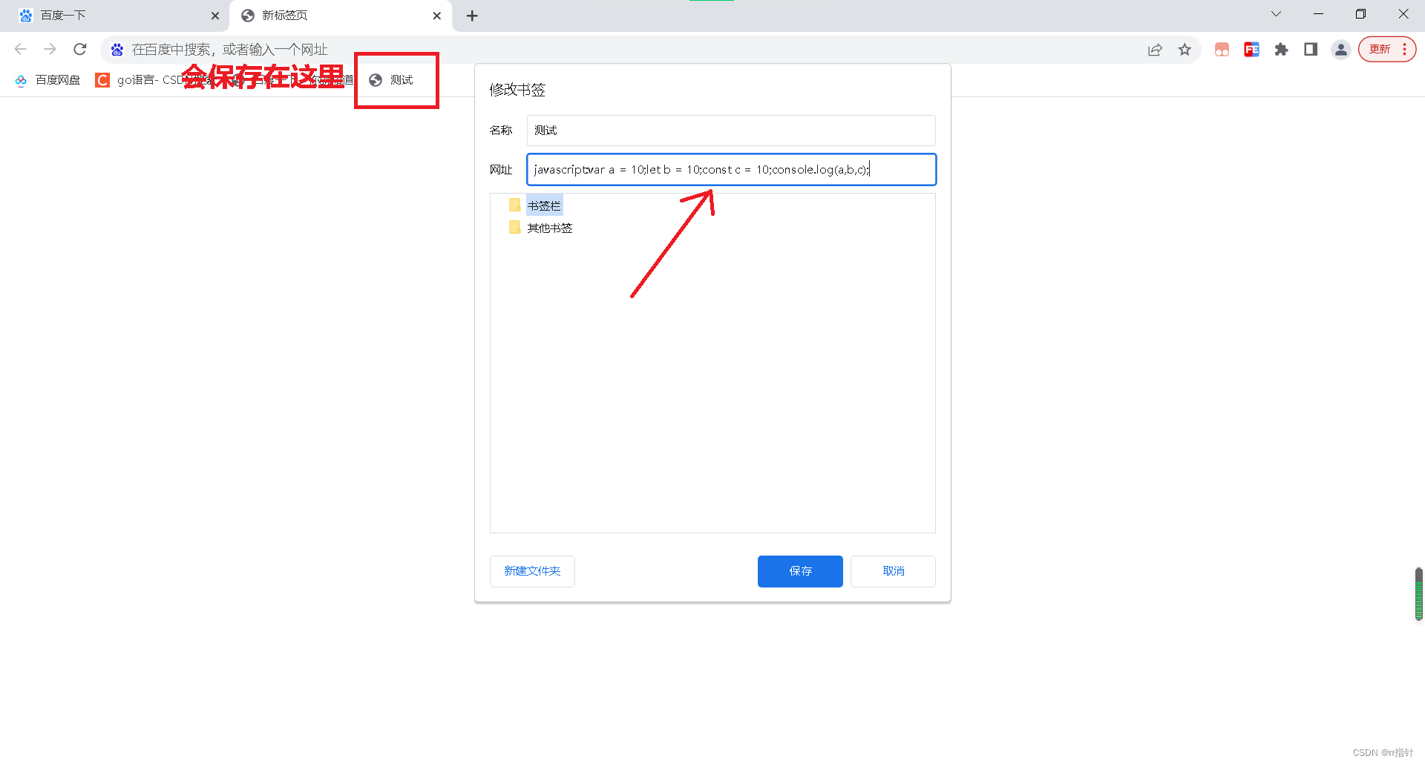The width and height of the screenshot is (1425, 764).
Task: Click the 保存 save button
Action: coord(800,571)
